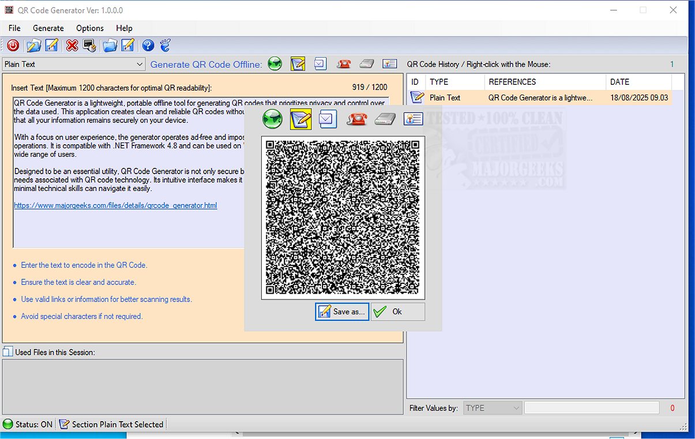Select the email envelope icon beside Generate QR Code Offline
The height and width of the screenshot is (439, 695).
[x=321, y=64]
